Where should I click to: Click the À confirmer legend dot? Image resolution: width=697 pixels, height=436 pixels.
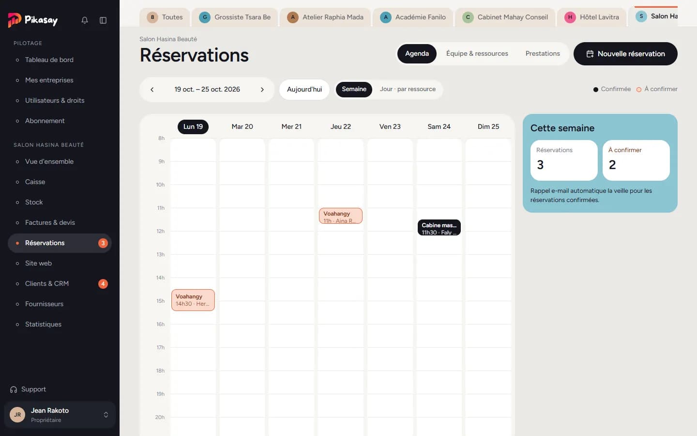639,90
